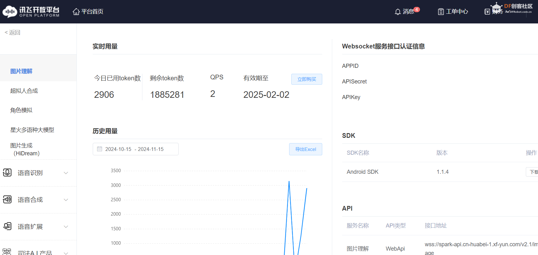Click the 图片理解 service name in API table
This screenshot has height=255, width=538.
(358, 248)
